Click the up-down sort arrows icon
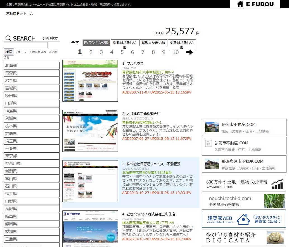This screenshot has height=247, width=289. tap(75, 42)
